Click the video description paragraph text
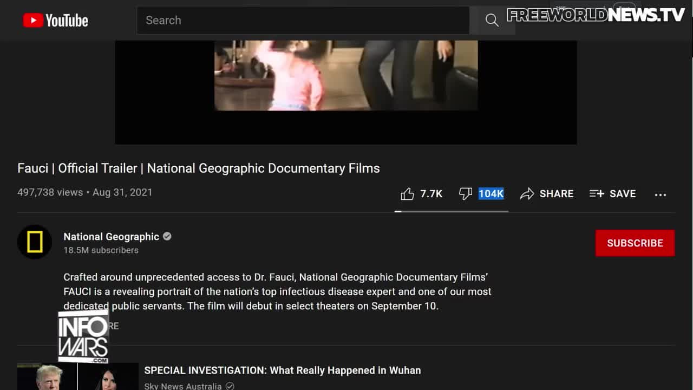This screenshot has height=390, width=693. [x=277, y=291]
